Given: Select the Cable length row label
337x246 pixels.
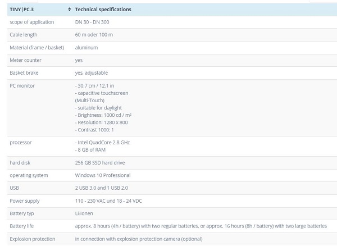Looking at the screenshot, I should tap(24, 35).
